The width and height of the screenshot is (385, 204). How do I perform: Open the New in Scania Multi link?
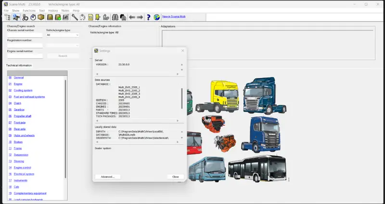pyautogui.click(x=174, y=16)
